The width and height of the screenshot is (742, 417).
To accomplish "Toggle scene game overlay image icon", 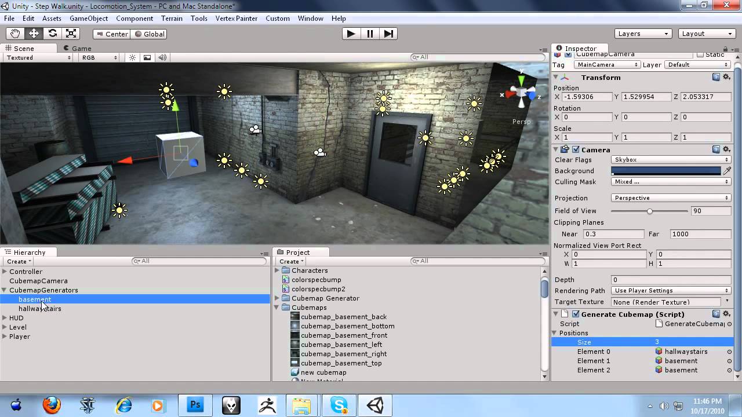I will click(x=147, y=57).
